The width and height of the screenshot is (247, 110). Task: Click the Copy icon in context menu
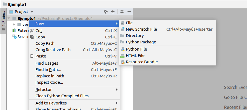32,37
